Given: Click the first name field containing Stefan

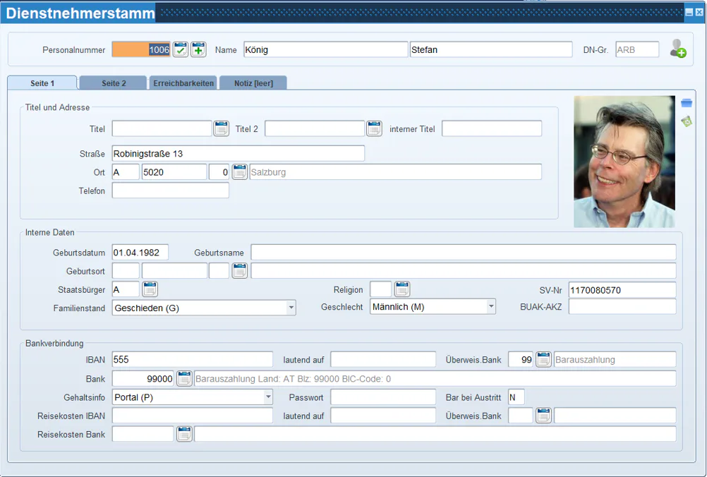Looking at the screenshot, I should click(491, 49).
